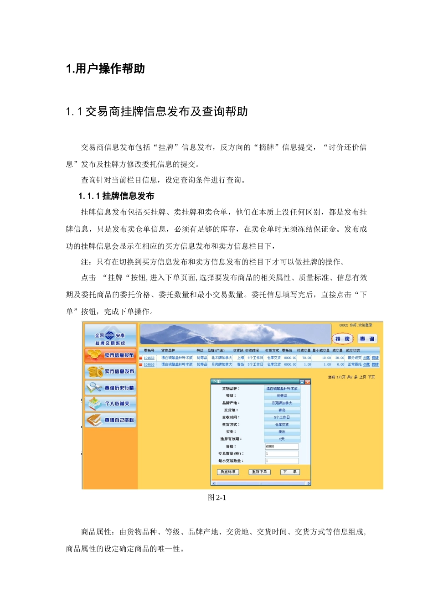Image resolution: width=433 pixels, height=613 pixels.
Task: Minimize the 下单 dialog
Action: point(302,382)
